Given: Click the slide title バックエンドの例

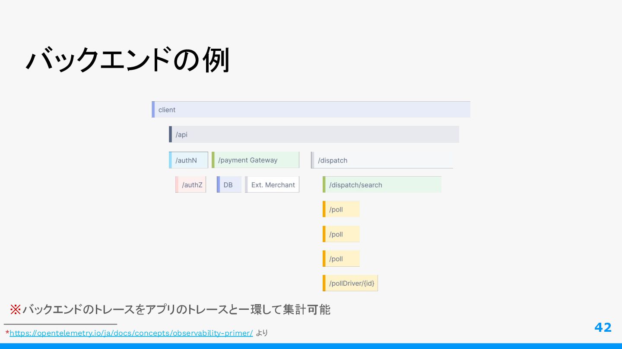Looking at the screenshot, I should (x=128, y=59).
